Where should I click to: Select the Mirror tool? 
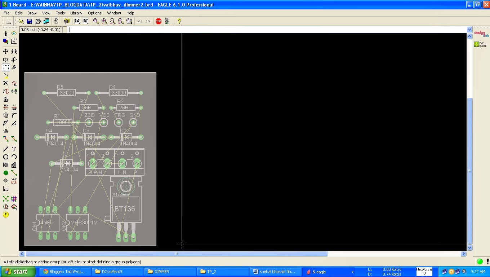click(x=6, y=60)
